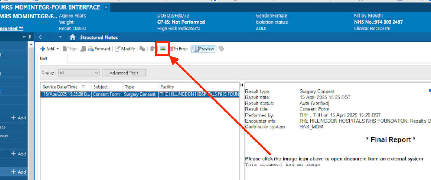Click the Nil by Mouth label
The image size is (431, 180).
click(368, 16)
